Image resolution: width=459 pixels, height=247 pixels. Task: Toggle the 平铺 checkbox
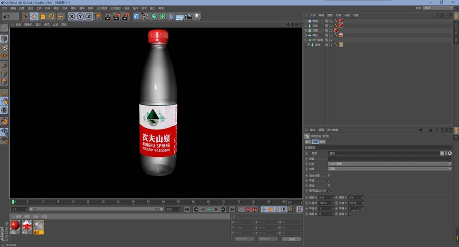(x=329, y=180)
